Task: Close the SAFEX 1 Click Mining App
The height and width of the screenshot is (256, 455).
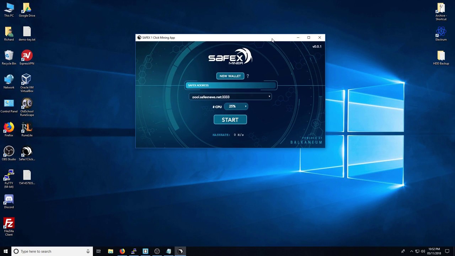Action: point(319,38)
